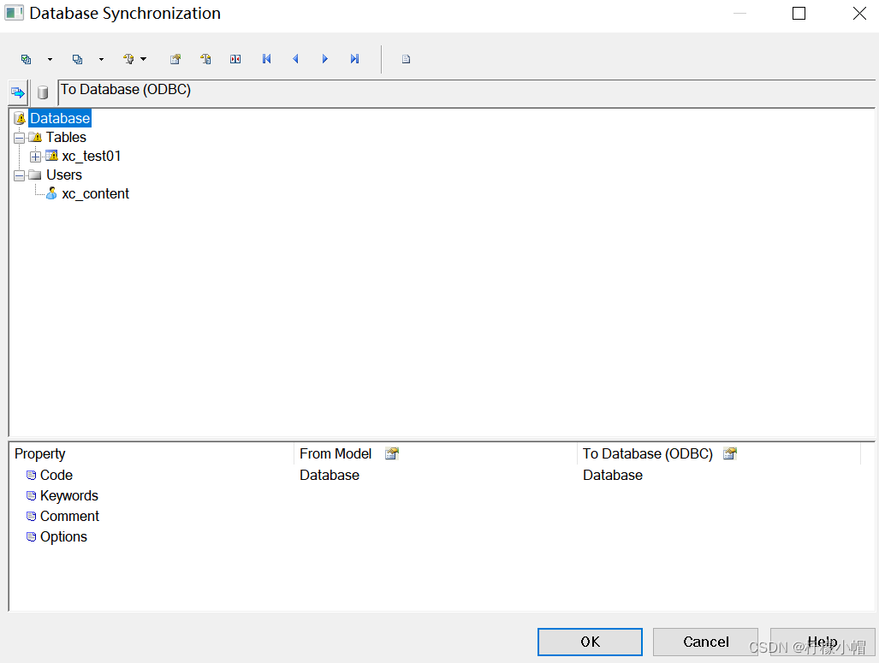Image resolution: width=879 pixels, height=663 pixels.
Task: Select the Users tree node
Action: click(64, 175)
